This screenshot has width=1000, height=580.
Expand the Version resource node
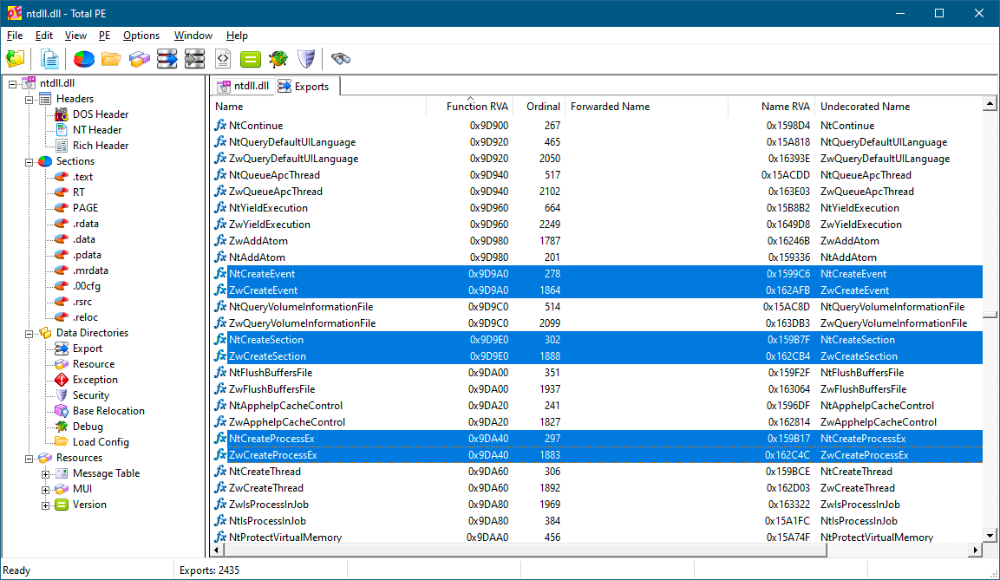[x=45, y=505]
